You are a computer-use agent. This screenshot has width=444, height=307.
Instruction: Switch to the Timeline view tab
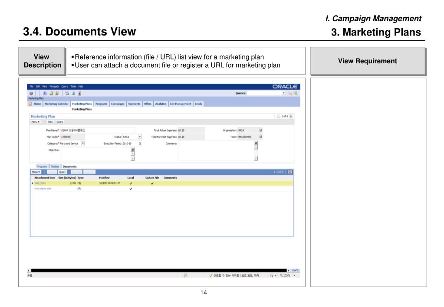pos(55,167)
